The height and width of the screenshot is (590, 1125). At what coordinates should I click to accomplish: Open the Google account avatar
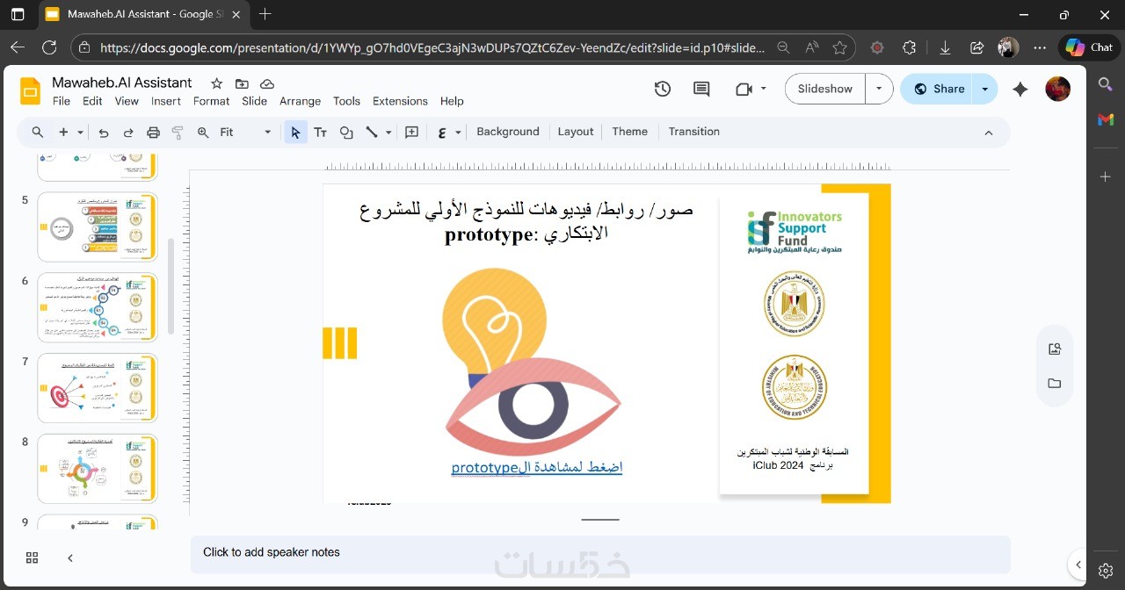1057,89
